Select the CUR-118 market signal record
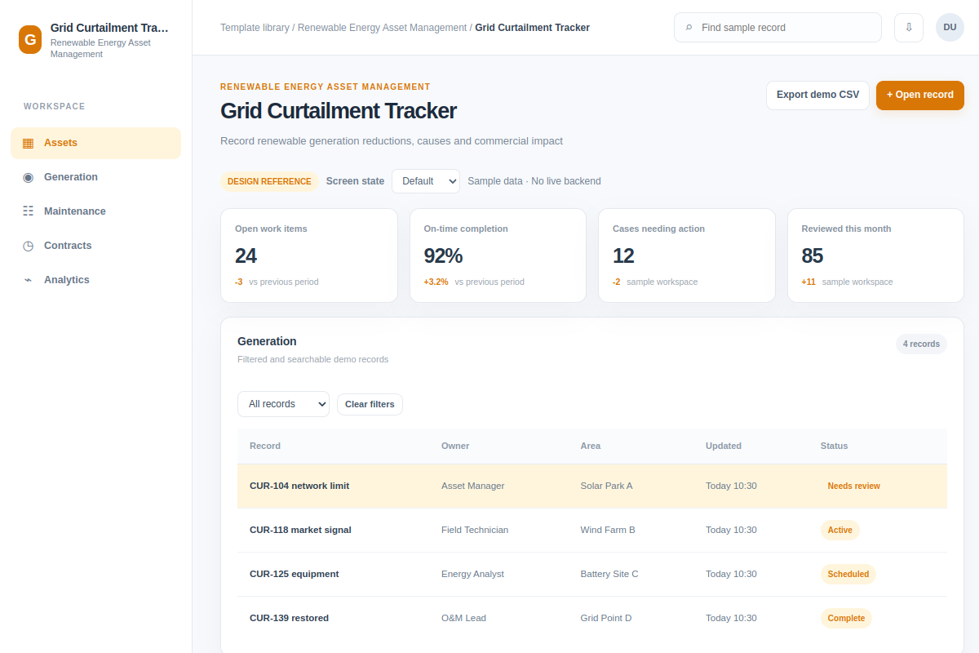Image resolution: width=979 pixels, height=653 pixels. [592, 531]
